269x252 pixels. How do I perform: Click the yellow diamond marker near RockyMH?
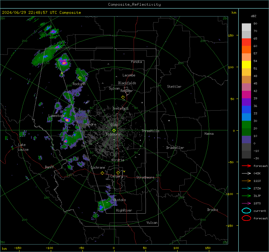(x=80, y=78)
